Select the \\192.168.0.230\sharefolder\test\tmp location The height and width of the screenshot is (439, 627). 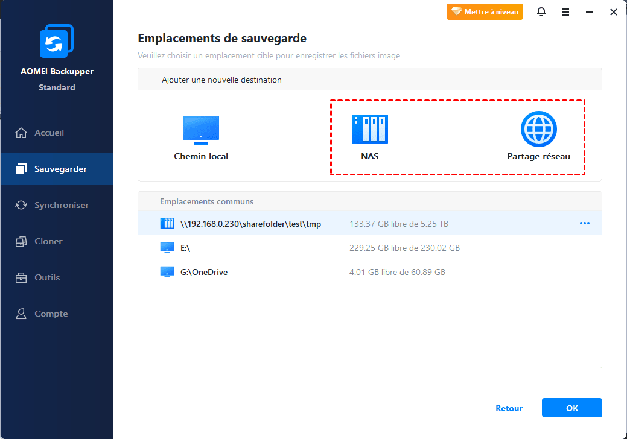[370, 223]
